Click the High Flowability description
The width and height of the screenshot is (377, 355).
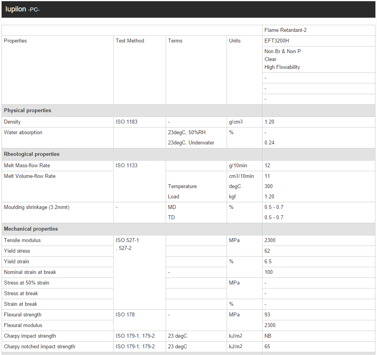282,67
